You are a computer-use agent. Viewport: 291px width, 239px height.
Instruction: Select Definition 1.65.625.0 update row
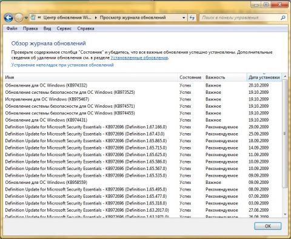pos(142,155)
